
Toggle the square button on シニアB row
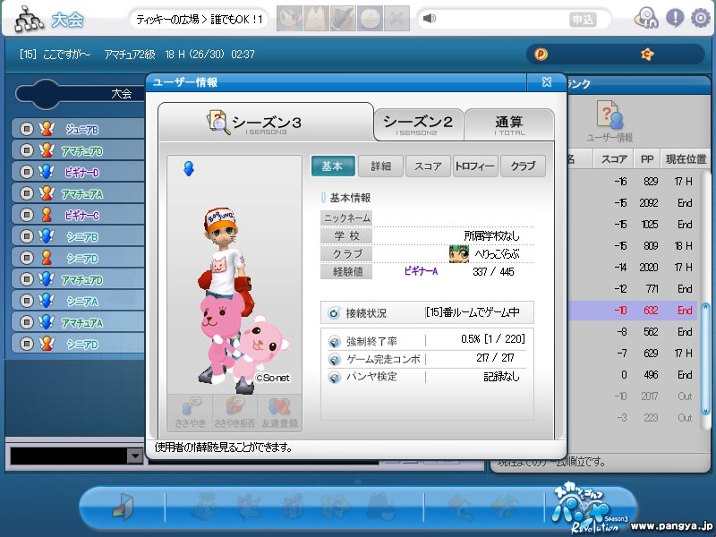tap(27, 236)
